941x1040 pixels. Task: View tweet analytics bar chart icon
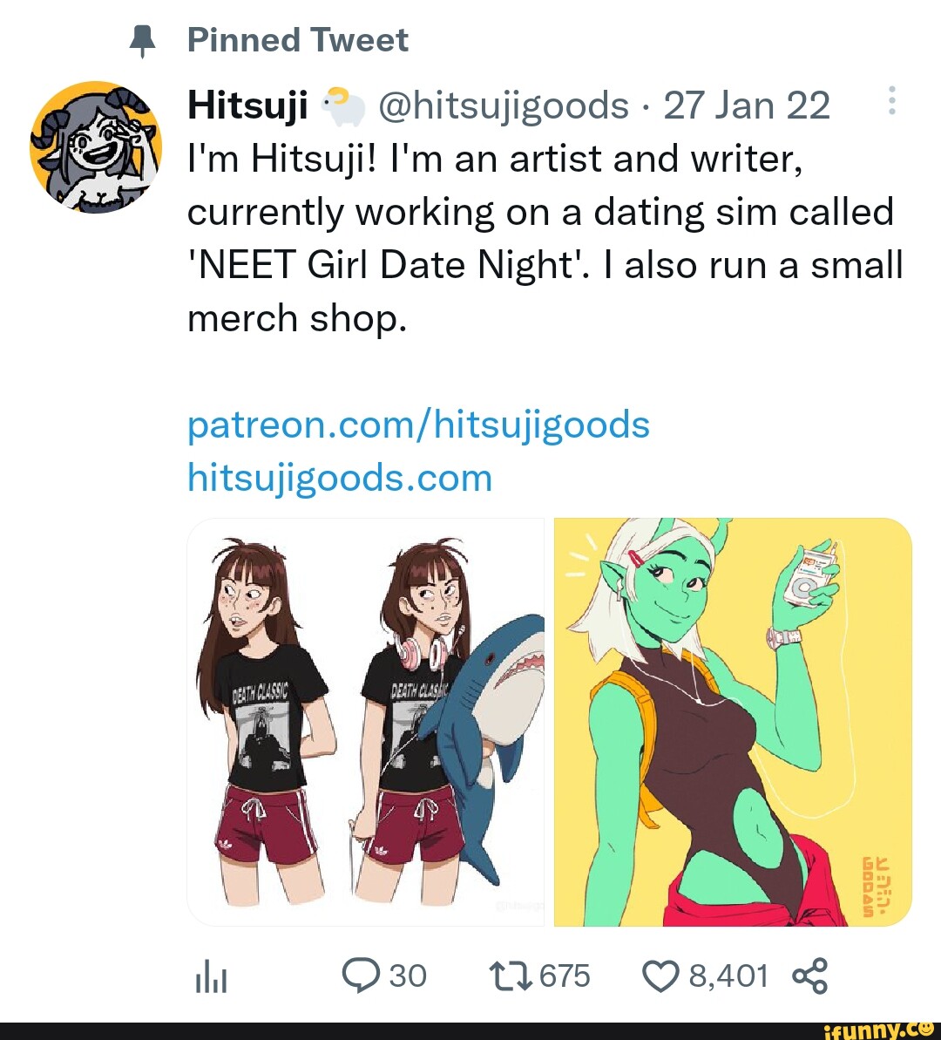[212, 977]
